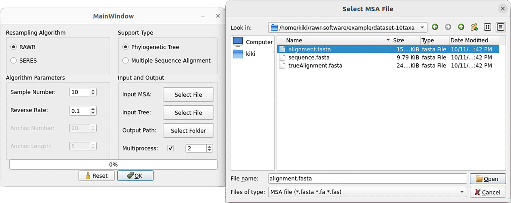Click Select File for Input MSA
The width and height of the screenshot is (511, 203).
tap(188, 95)
